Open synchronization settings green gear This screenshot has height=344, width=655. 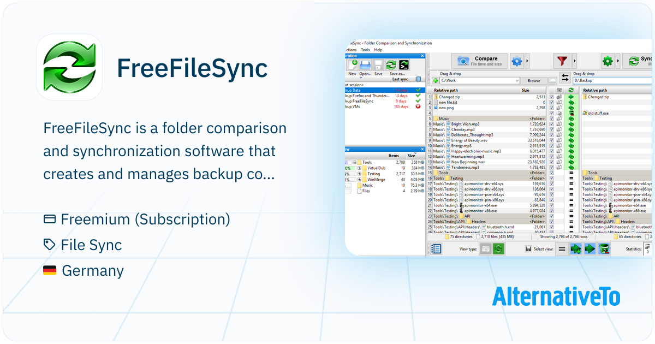tap(607, 61)
